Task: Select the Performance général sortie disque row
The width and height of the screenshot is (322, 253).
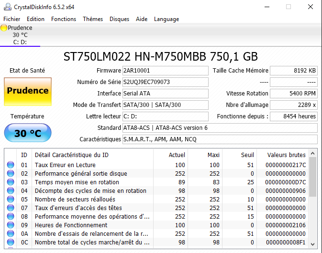Action: [x=156, y=173]
